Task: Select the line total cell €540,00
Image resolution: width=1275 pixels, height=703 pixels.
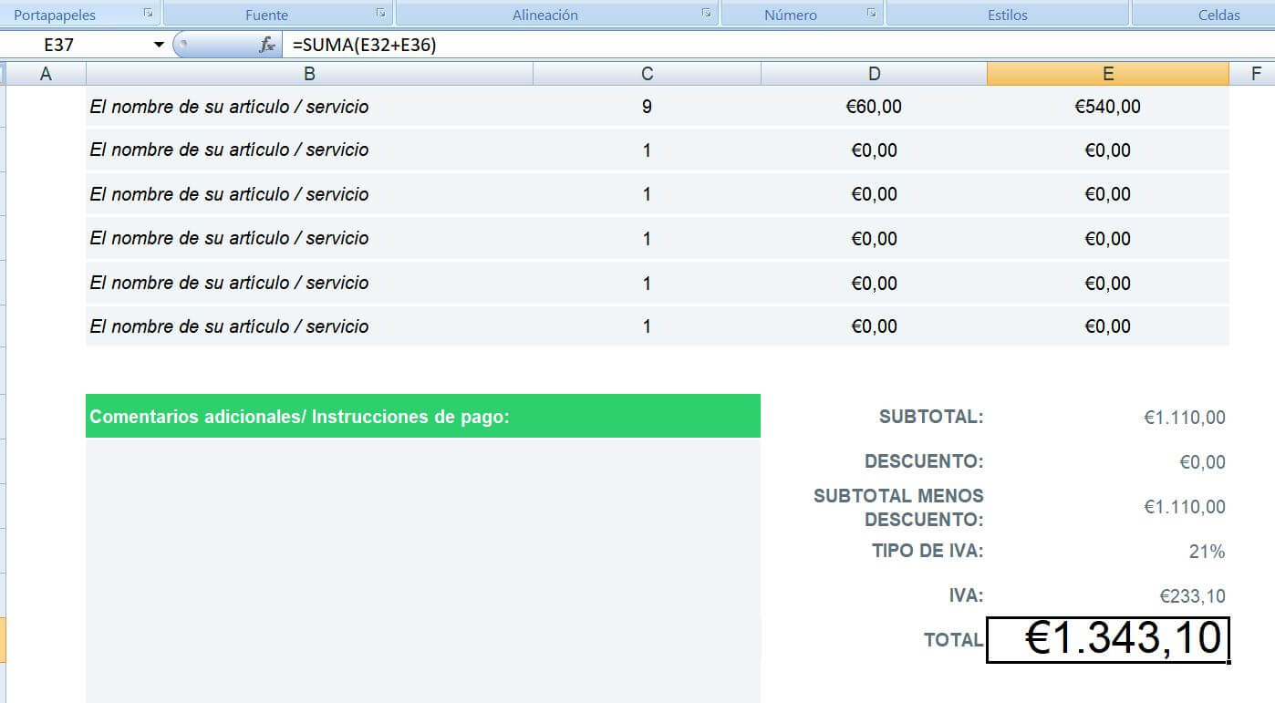Action: 1108,107
